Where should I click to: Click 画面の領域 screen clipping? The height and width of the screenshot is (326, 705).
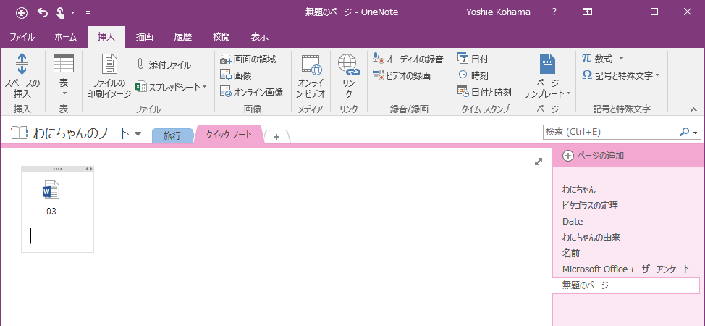248,59
